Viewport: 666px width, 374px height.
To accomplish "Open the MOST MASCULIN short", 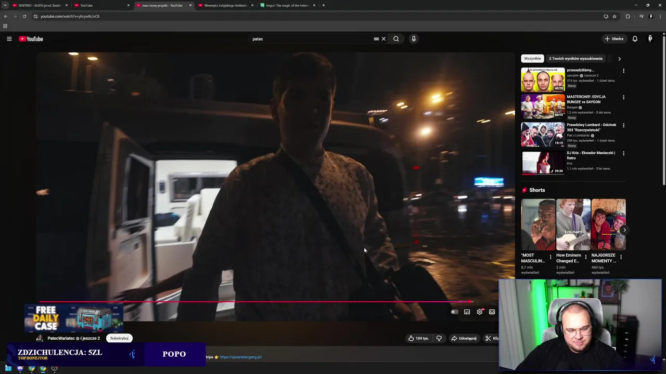I will (538, 224).
